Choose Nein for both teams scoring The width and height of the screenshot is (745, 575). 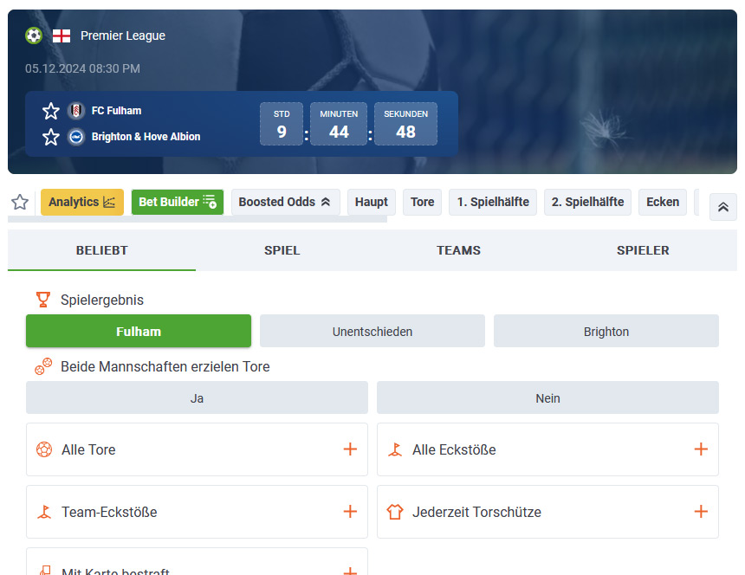click(547, 397)
